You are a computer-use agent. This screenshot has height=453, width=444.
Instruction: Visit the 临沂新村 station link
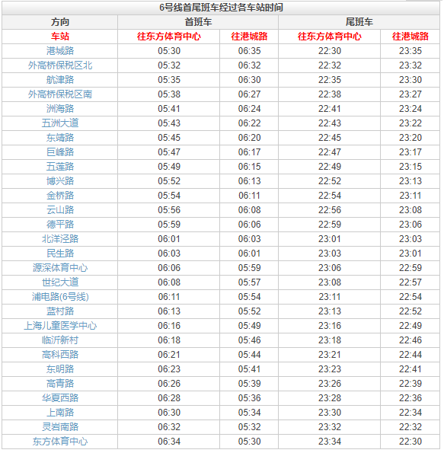[x=60, y=340]
